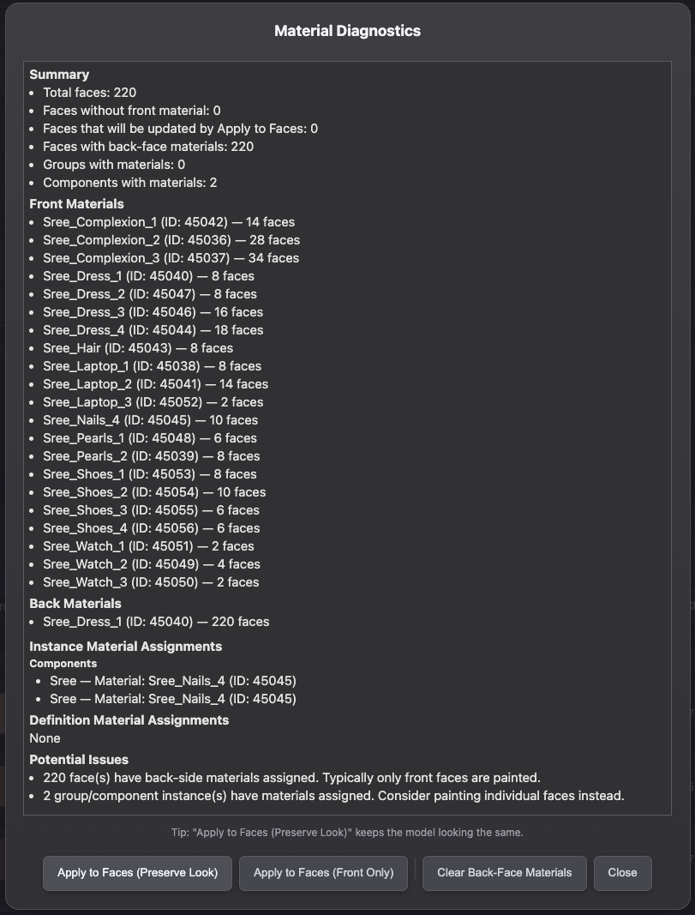Click Clear Back-Face Materials button
The width and height of the screenshot is (695, 915).
point(504,872)
